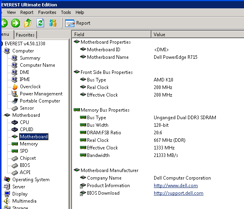Screen dimensions: 244x209
Task: Select the '667 MHz (DDR)' value
Action: coord(170,140)
